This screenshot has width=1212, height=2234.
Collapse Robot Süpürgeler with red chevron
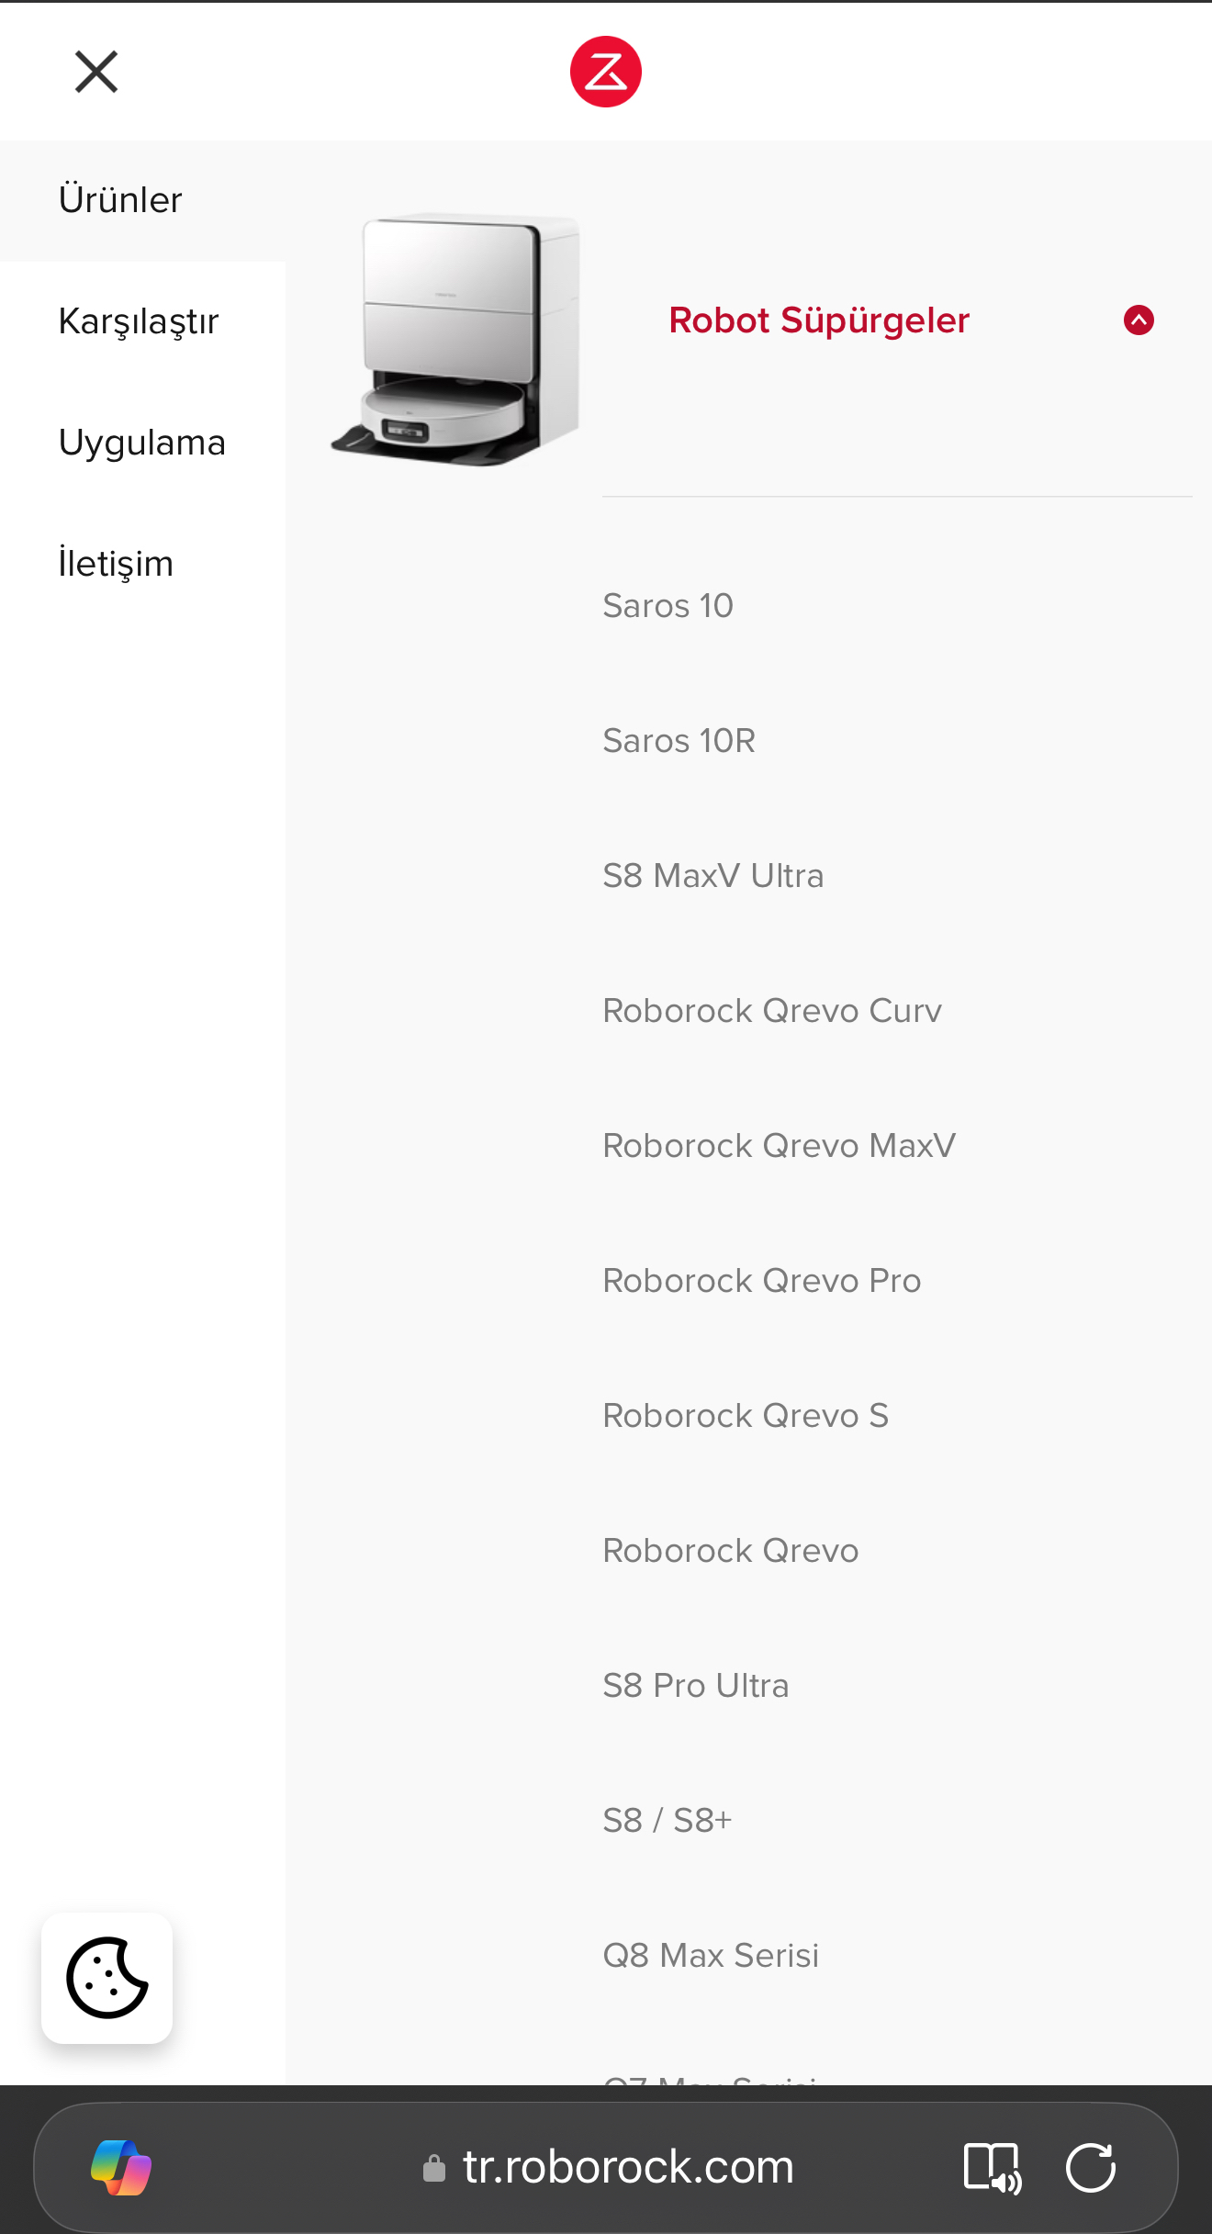[1139, 320]
